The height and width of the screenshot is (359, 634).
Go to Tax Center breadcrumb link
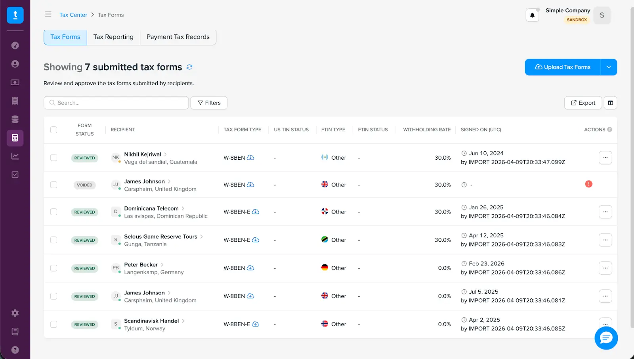point(73,15)
